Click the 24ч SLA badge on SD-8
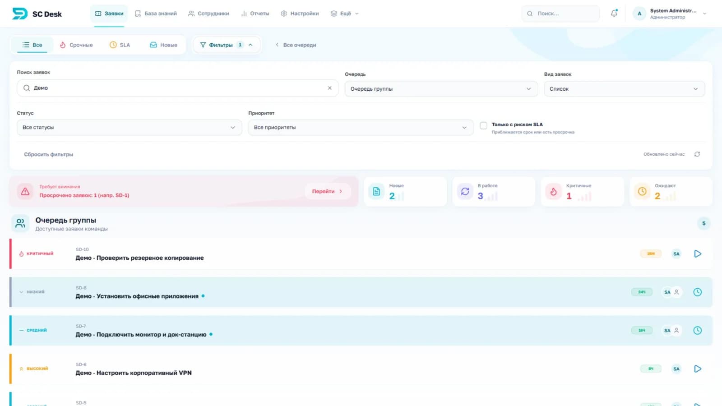The width and height of the screenshot is (722, 406). [642, 292]
